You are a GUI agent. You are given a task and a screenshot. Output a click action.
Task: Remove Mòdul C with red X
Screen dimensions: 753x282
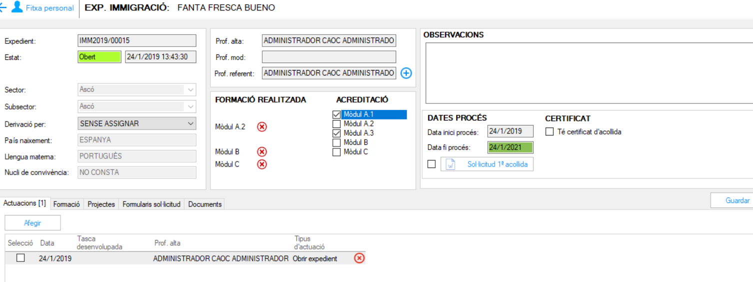262,164
